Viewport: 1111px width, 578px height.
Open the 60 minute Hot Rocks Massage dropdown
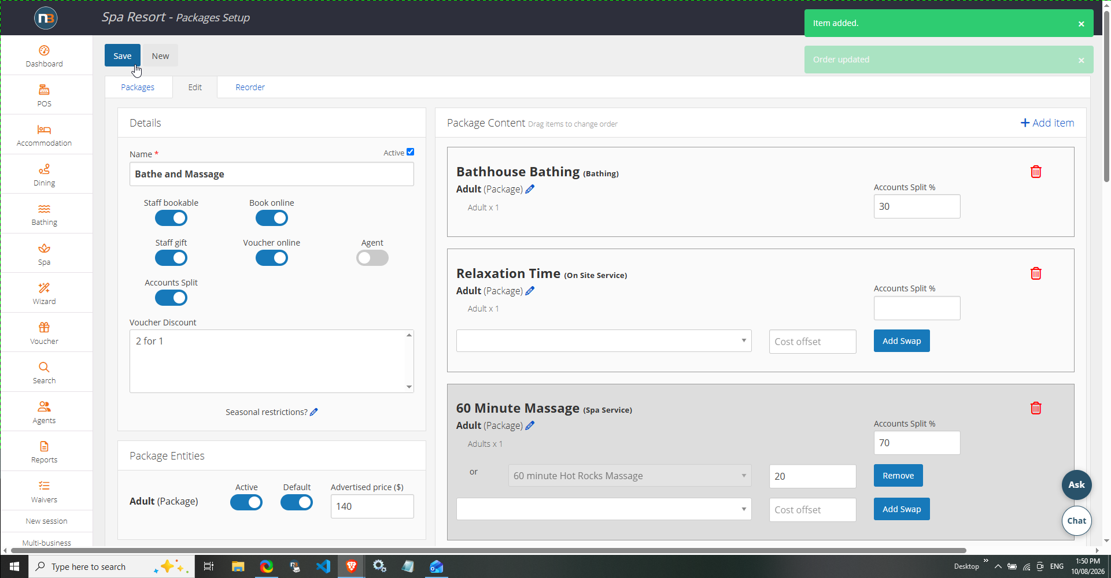630,476
